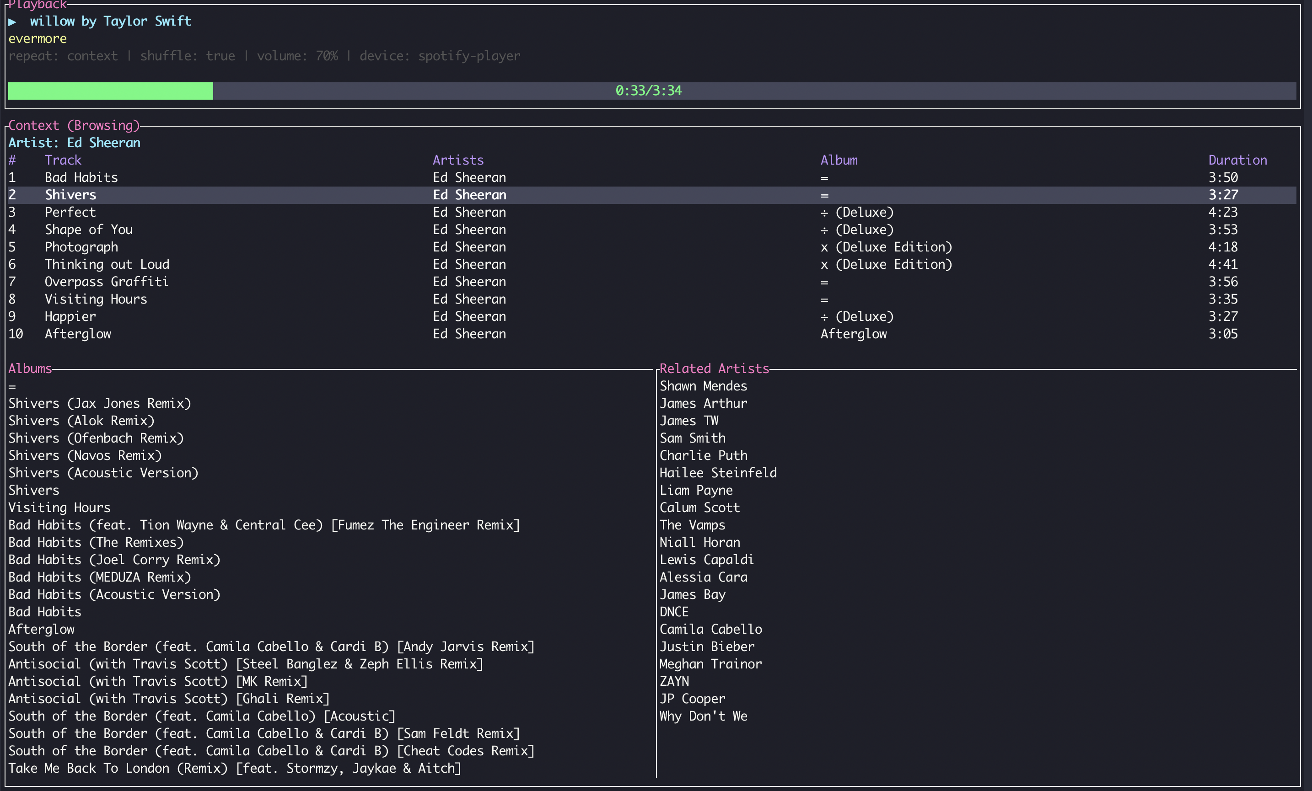Open Antisocial Steel Banglez & Zeph Ellis Remix

point(246,664)
